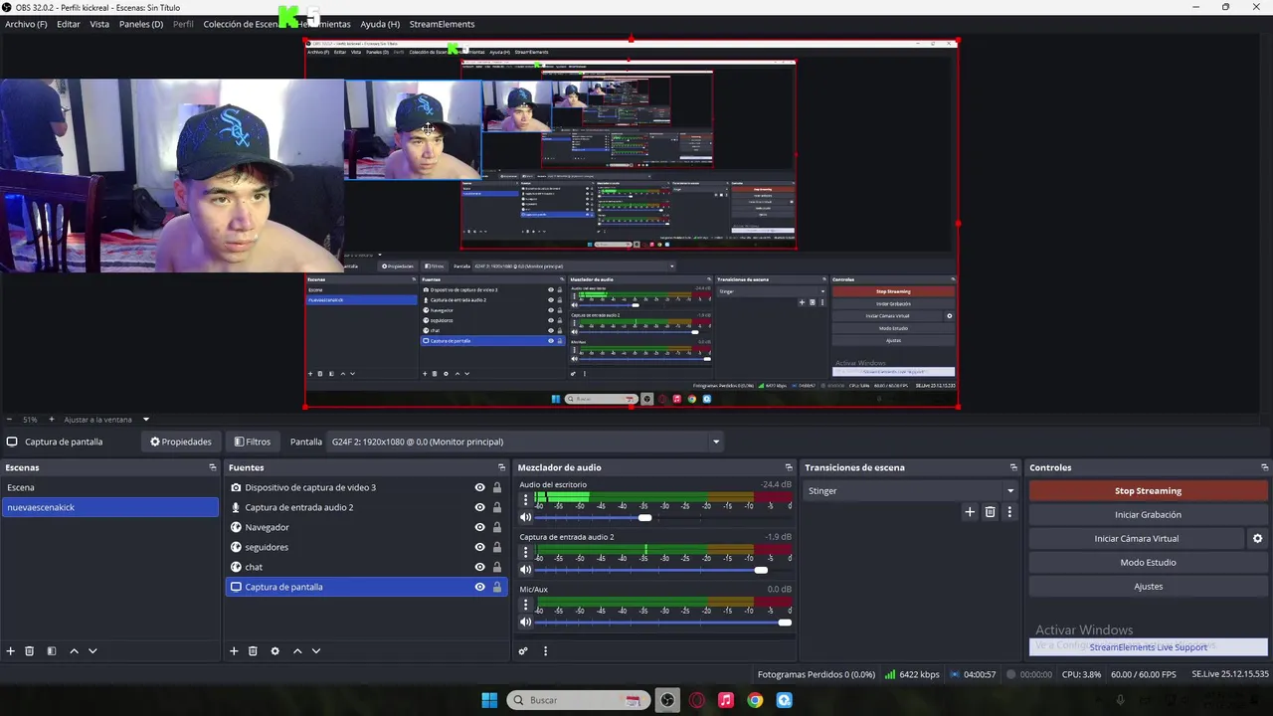This screenshot has width=1273, height=716.
Task: Move the source down in Fuentes
Action: tap(316, 651)
